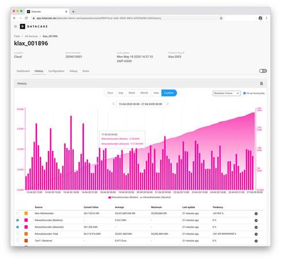
Task: Click the pink color swatch for Kilowattstunden (Absolut)
Action: tap(26, 227)
